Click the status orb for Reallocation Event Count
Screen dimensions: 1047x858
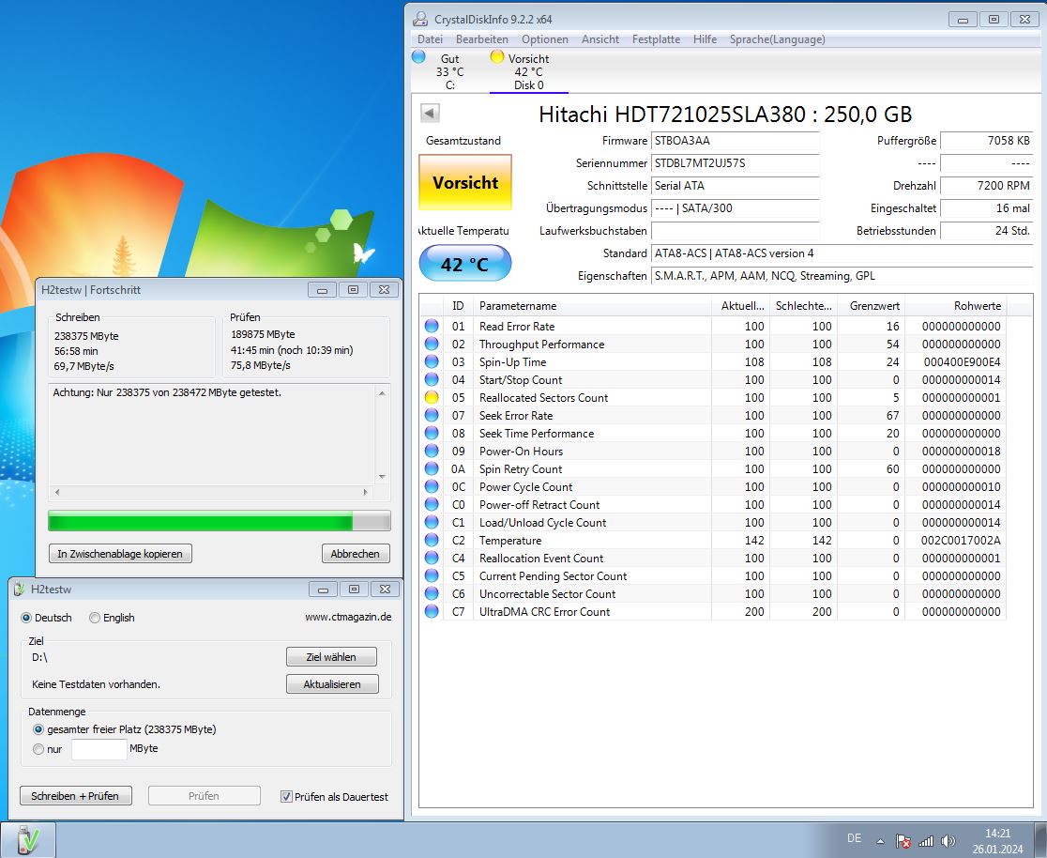[x=432, y=558]
